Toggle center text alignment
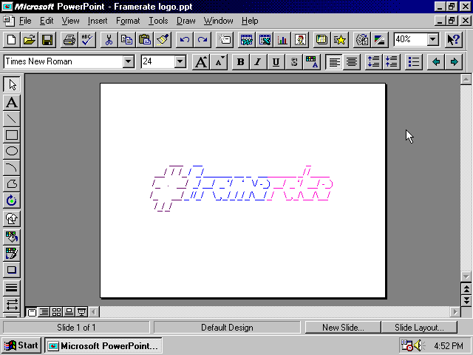Image resolution: width=473 pixels, height=355 pixels. (352, 62)
